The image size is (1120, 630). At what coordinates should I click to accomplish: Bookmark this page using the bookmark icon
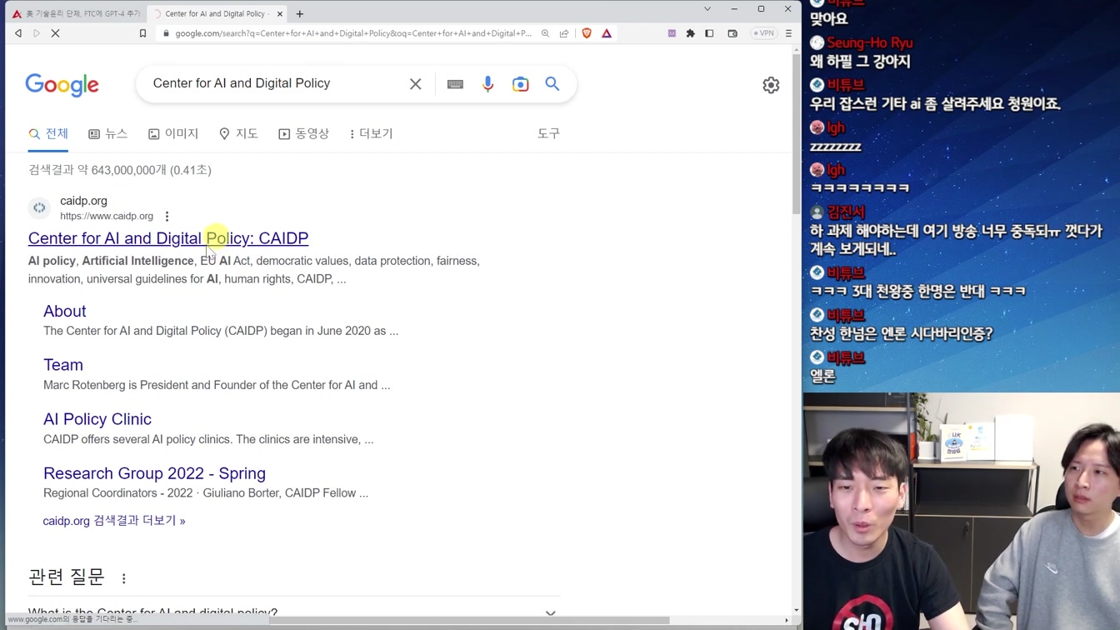pos(142,33)
